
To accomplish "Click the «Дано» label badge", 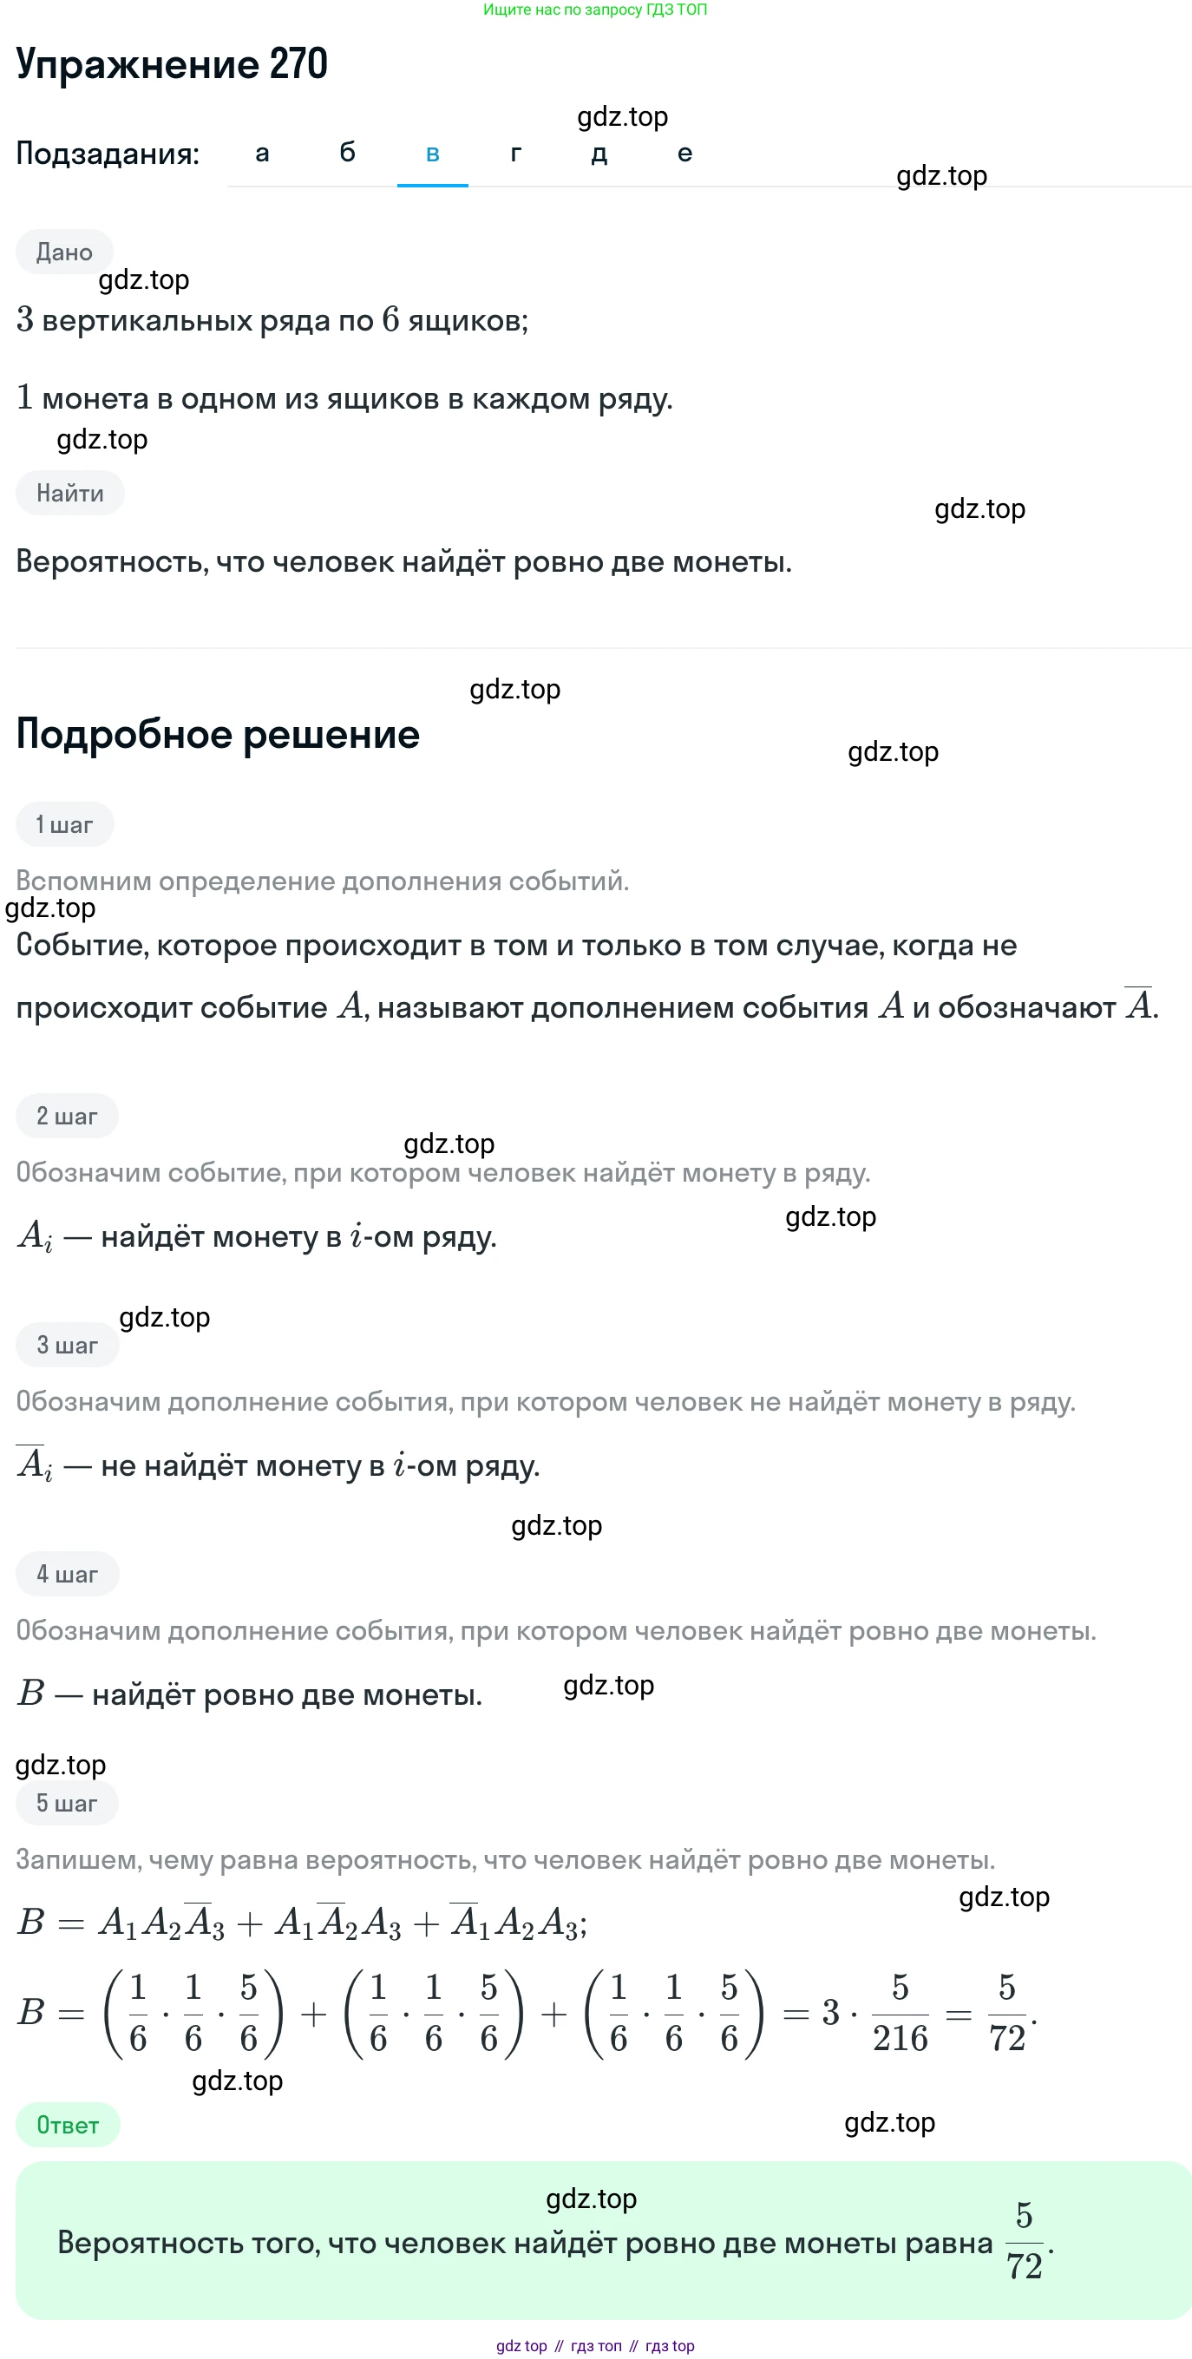I will click(64, 252).
